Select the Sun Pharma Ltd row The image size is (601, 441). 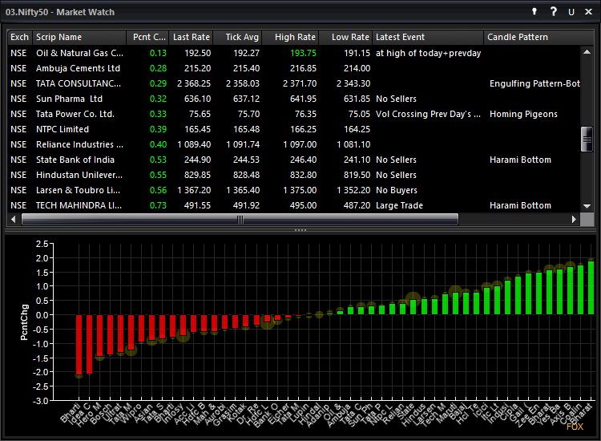point(293,99)
